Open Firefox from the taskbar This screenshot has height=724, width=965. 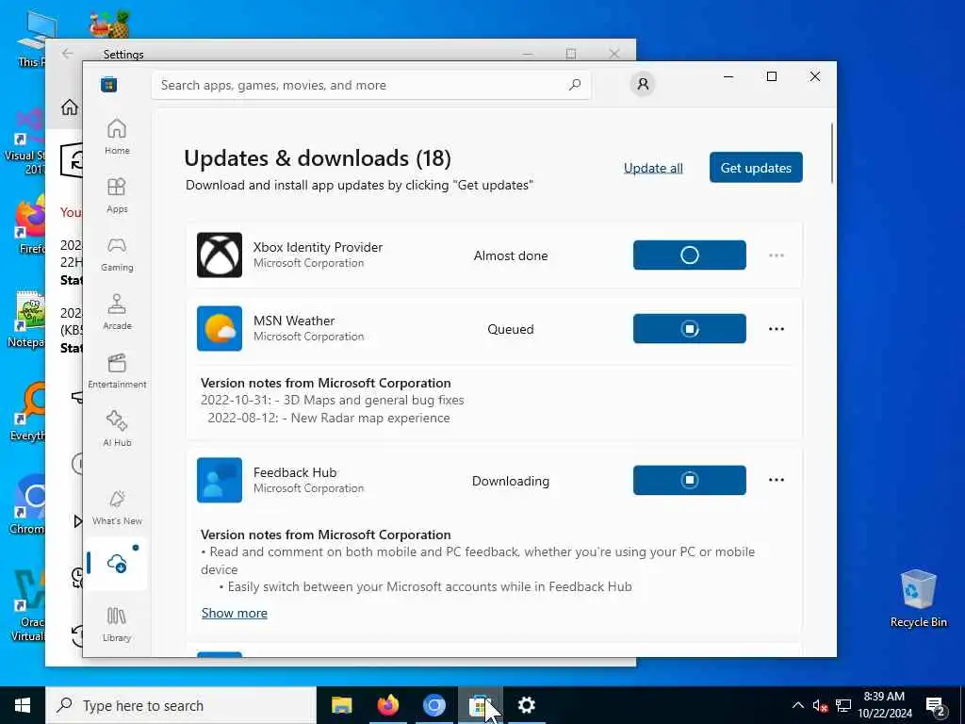tap(387, 705)
